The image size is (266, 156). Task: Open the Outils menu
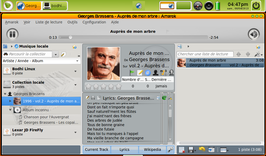[72, 22]
